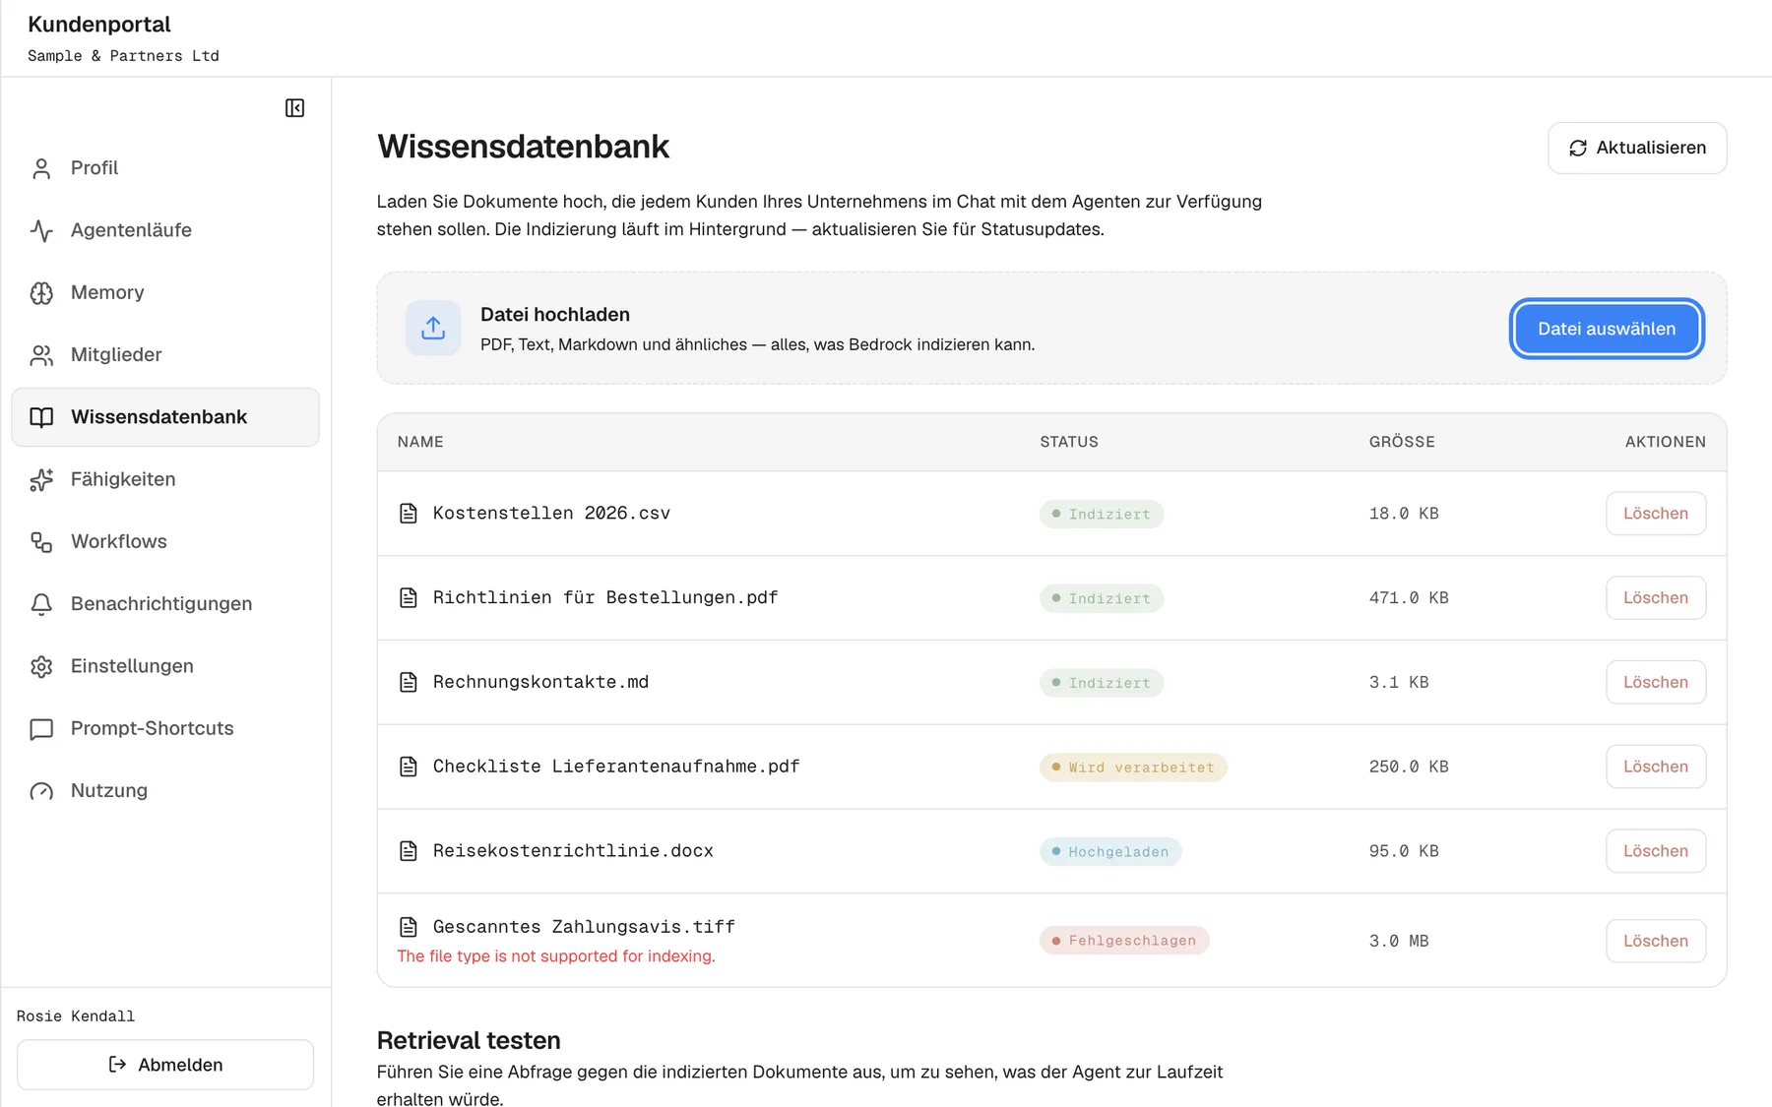The width and height of the screenshot is (1772, 1107).
Task: Click the Einstellungen gear icon
Action: pos(41,666)
